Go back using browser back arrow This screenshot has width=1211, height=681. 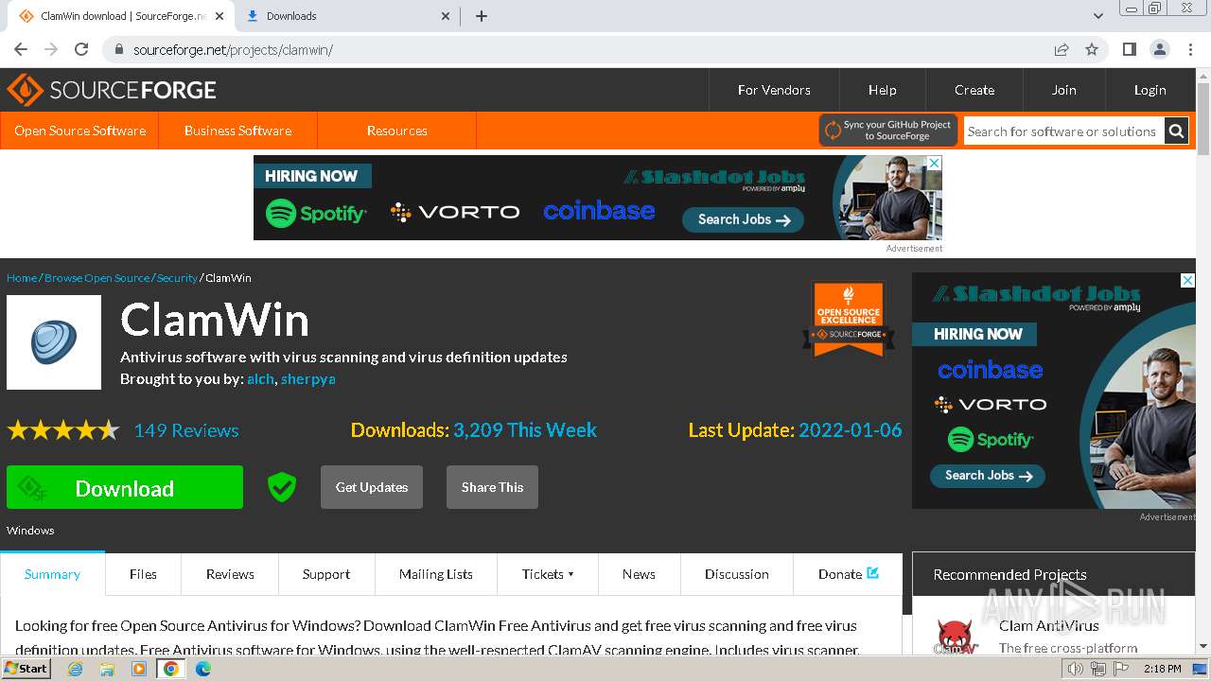click(x=21, y=49)
